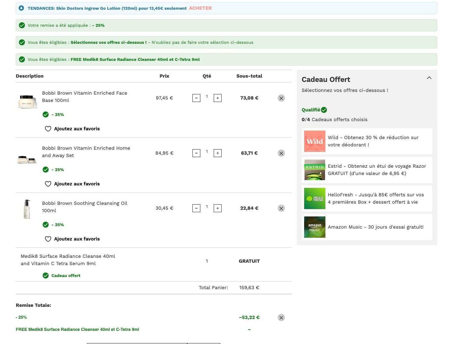Click the Total Panier amount 159,63 €
Image resolution: width=453 pixels, height=344 pixels.
click(249, 288)
